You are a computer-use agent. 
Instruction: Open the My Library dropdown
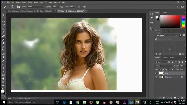167,35
